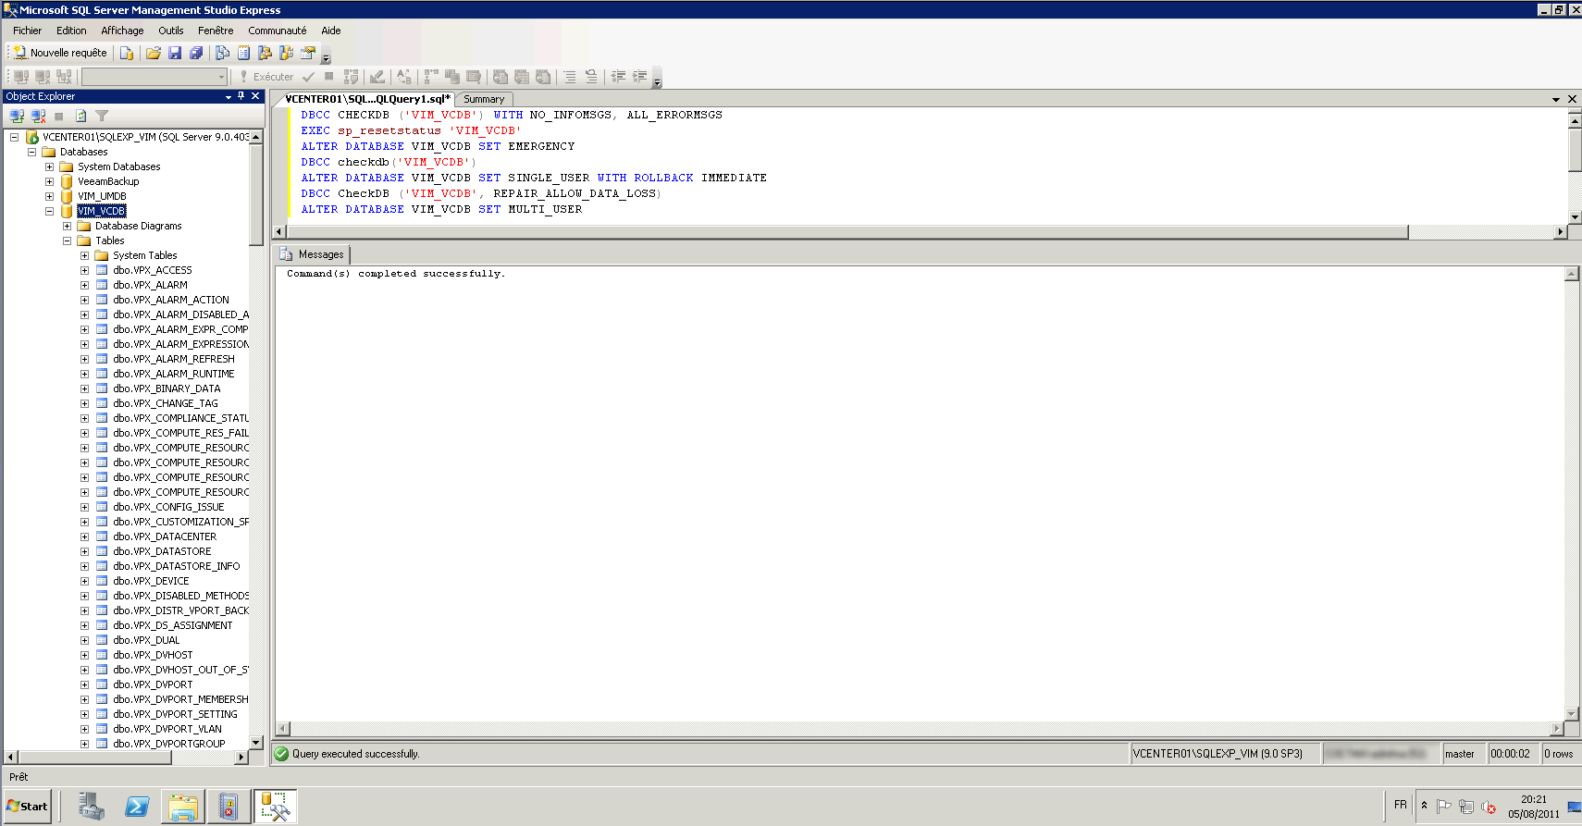Click the Exécuter button
Image resolution: width=1582 pixels, height=826 pixels.
[x=266, y=77]
